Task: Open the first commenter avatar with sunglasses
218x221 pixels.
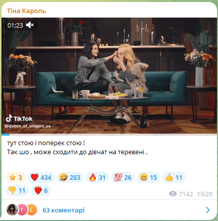Action: pos(12,209)
